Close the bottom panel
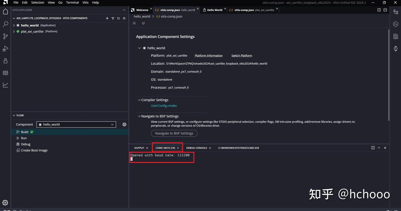401x211 pixels. point(385,148)
